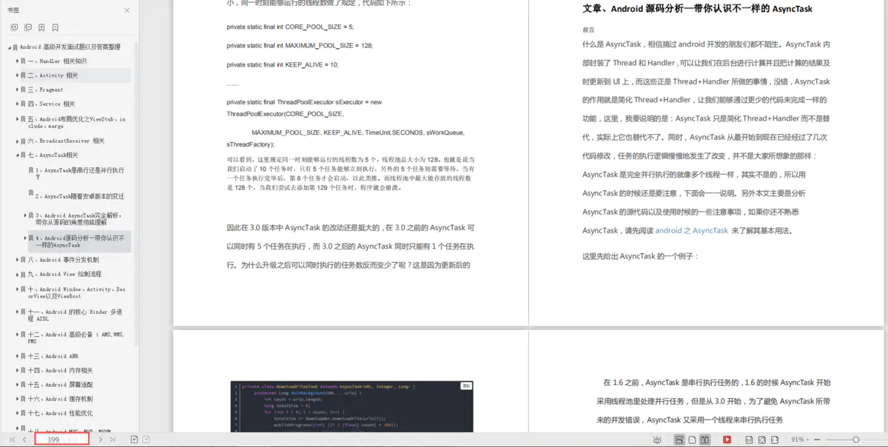Jump to last page arrow

click(112, 440)
